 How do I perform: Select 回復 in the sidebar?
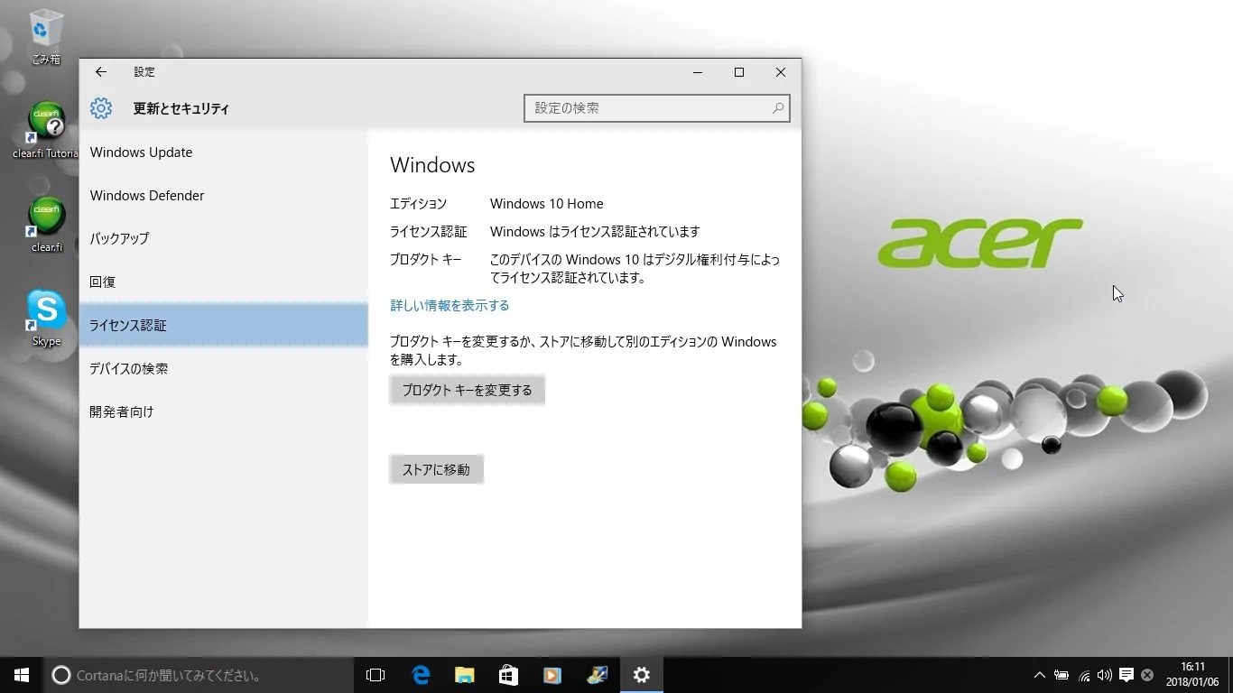(223, 282)
